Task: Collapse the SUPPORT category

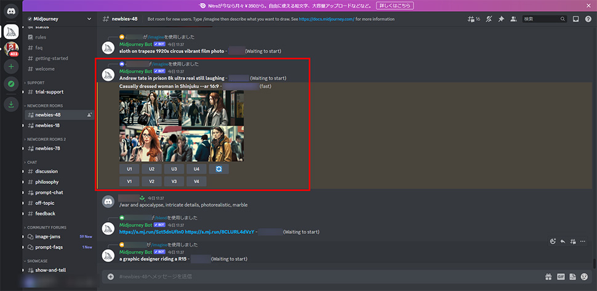Action: pos(34,82)
